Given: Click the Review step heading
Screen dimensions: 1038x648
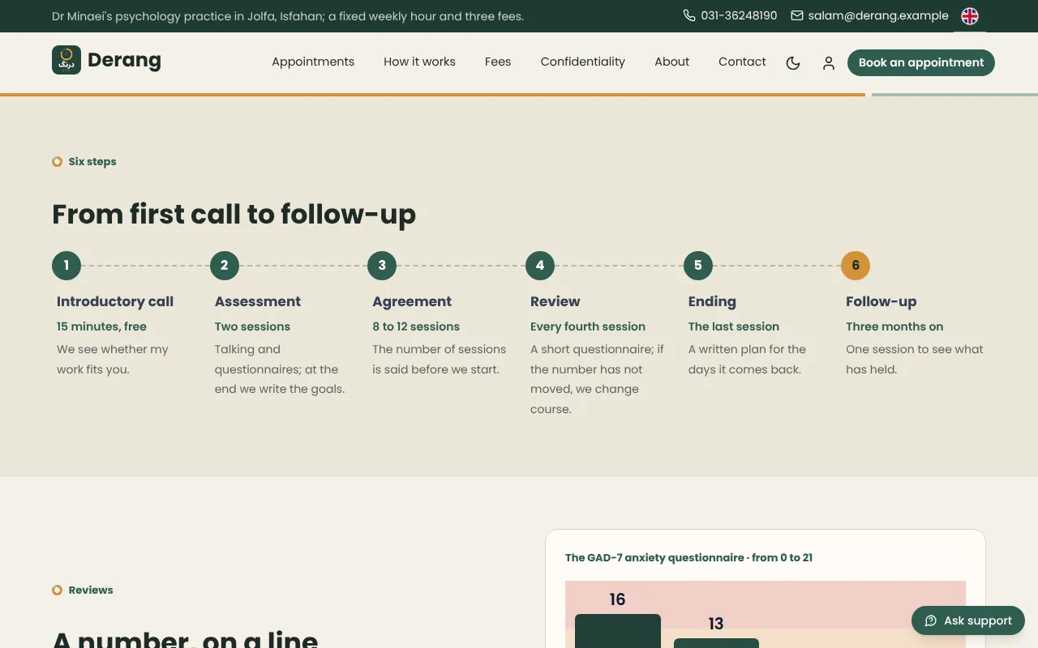Looking at the screenshot, I should tap(555, 301).
